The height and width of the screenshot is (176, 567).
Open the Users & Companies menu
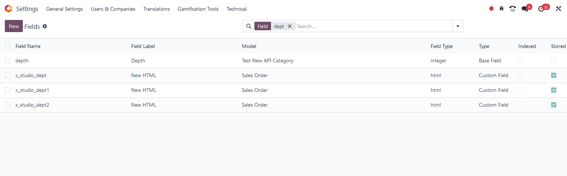point(113,9)
